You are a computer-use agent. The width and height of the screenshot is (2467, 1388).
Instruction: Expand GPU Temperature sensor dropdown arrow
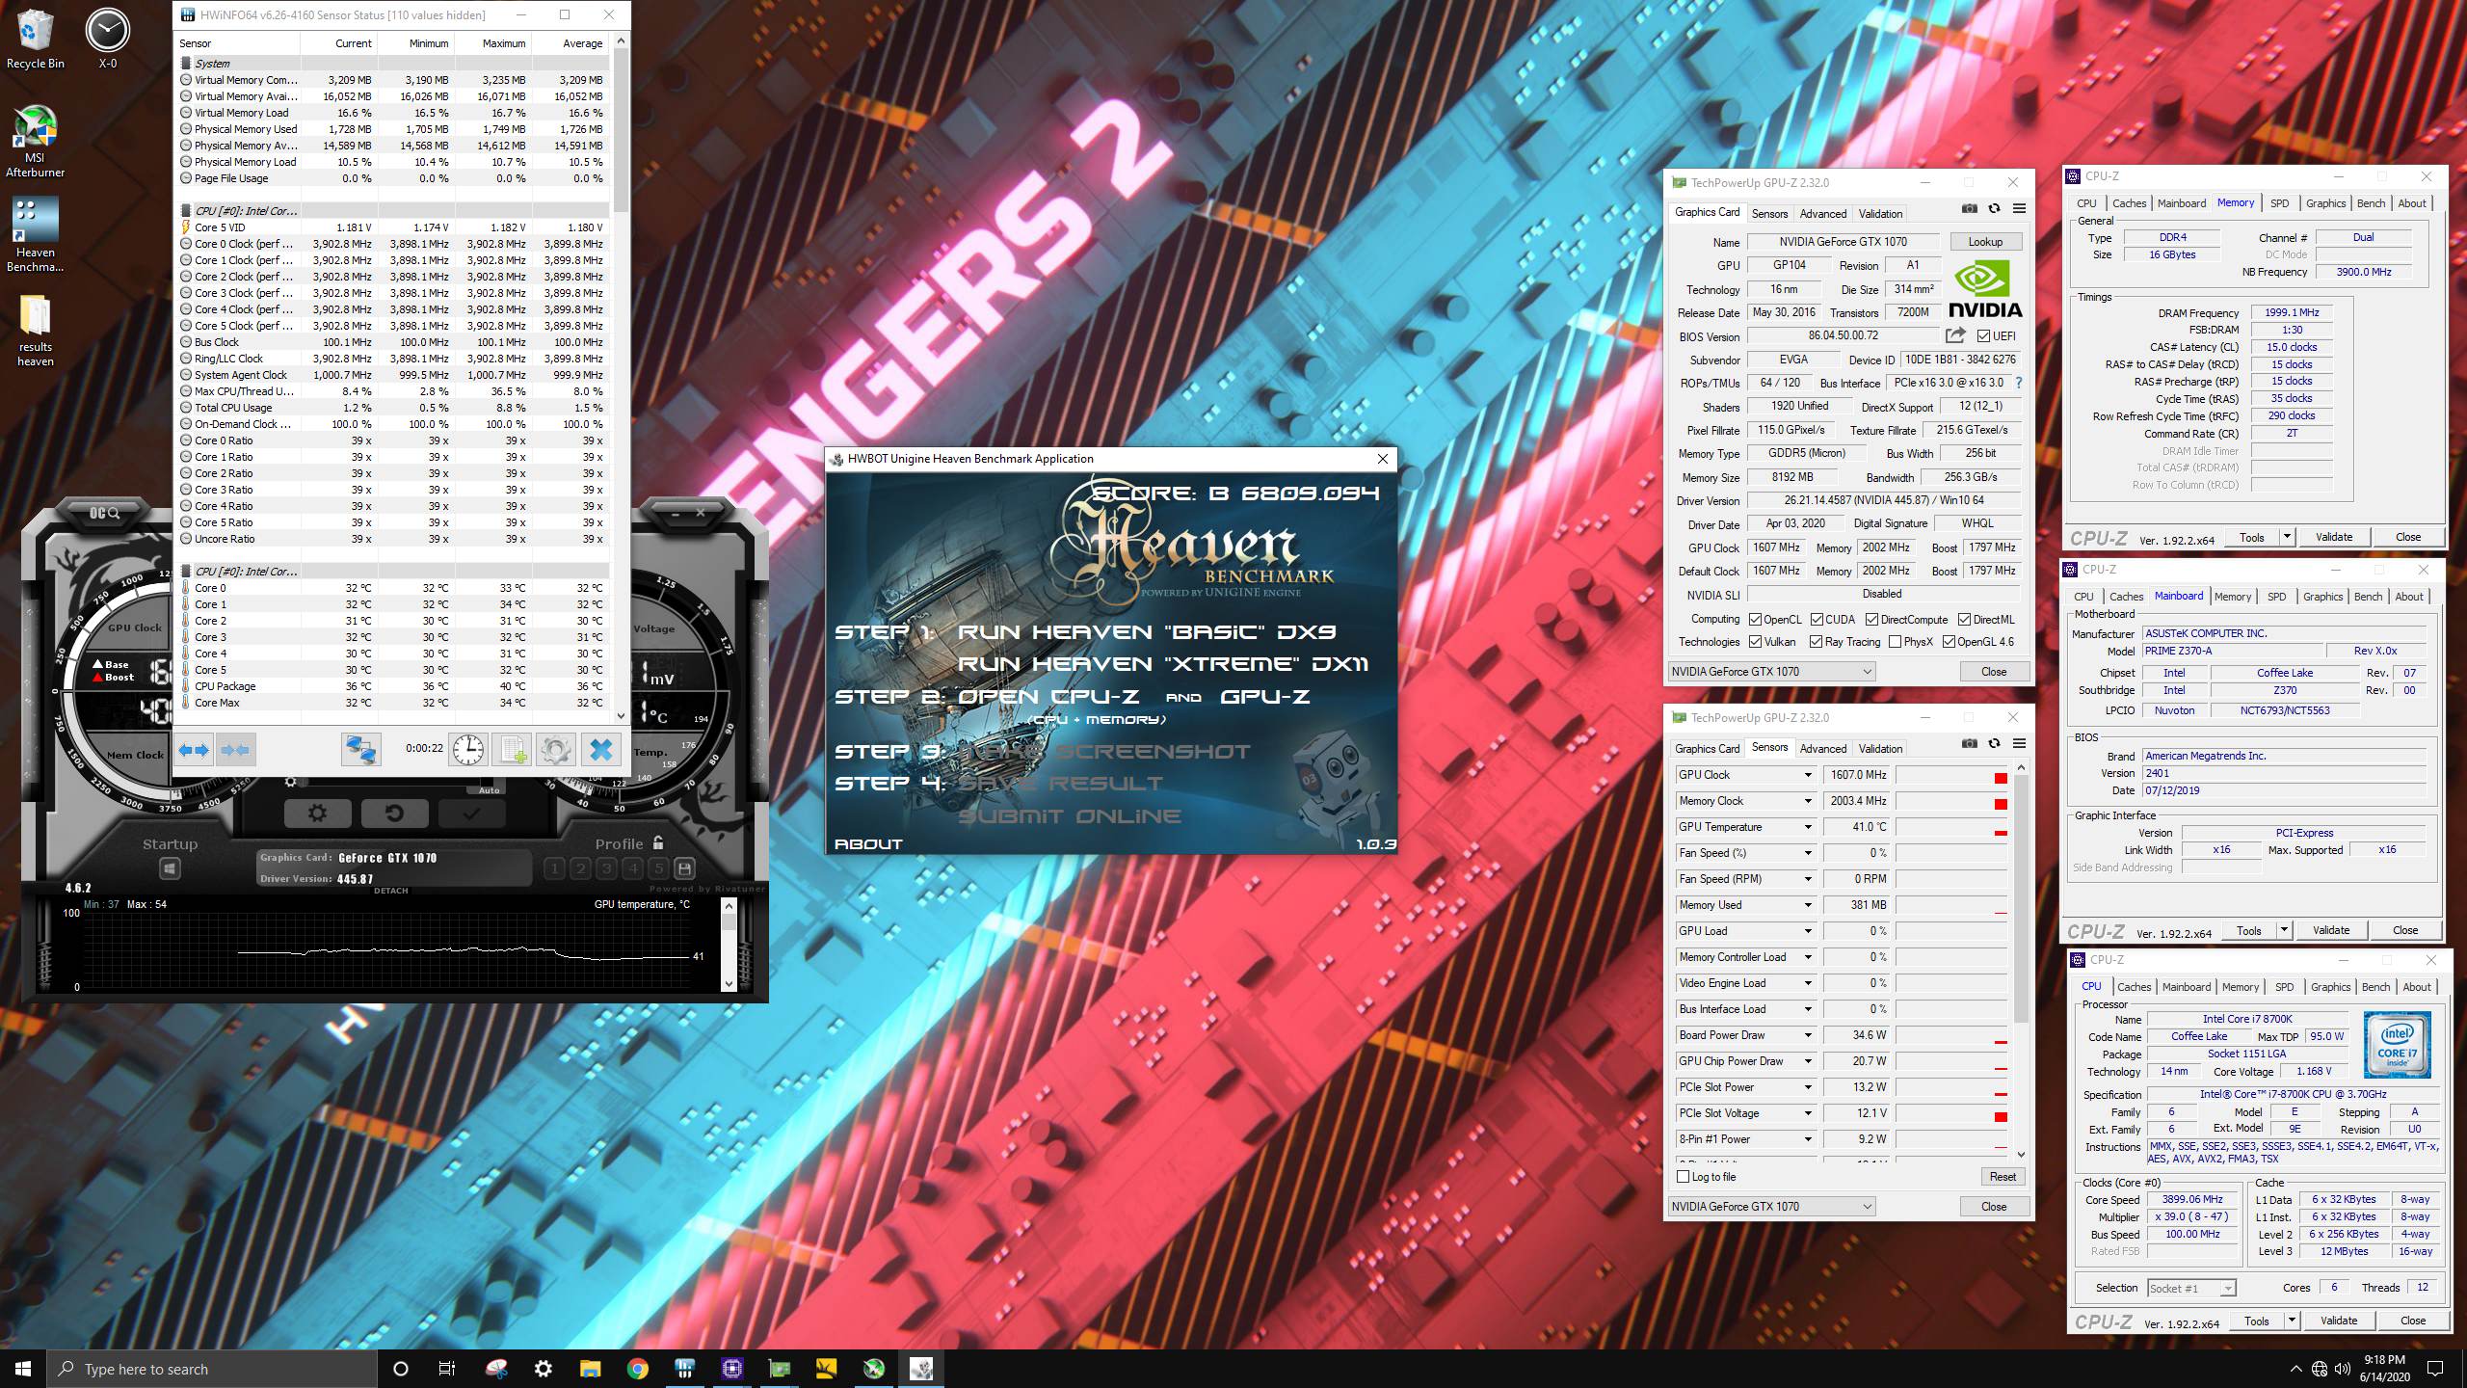tap(1807, 827)
